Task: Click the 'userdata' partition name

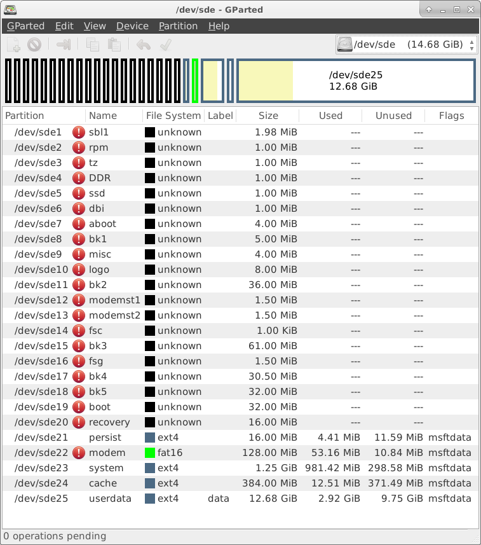Action: 110,499
